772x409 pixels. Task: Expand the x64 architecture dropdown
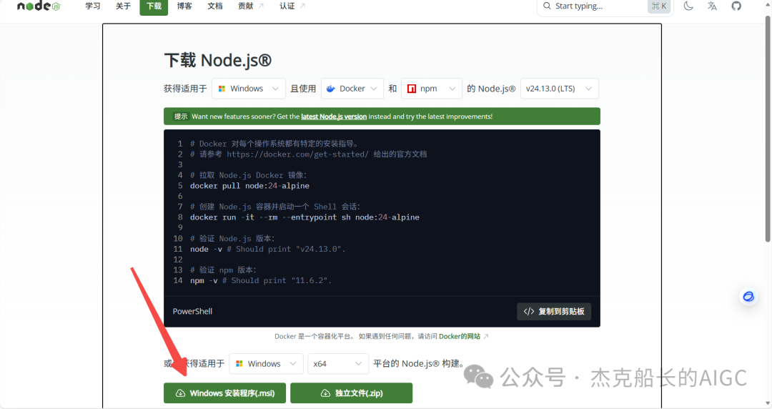tap(337, 364)
